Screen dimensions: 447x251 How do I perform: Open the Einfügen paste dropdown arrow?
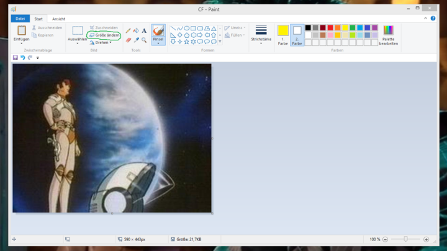21,43
